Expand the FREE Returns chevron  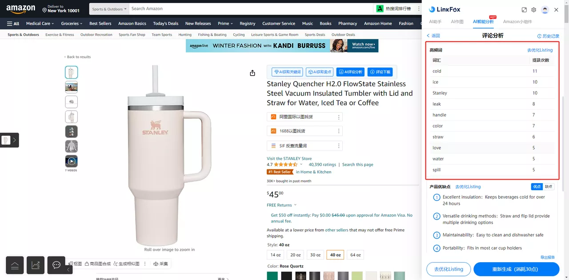coord(296,205)
